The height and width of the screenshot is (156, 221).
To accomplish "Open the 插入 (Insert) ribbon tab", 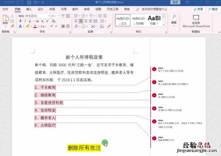I will (x=29, y=9).
